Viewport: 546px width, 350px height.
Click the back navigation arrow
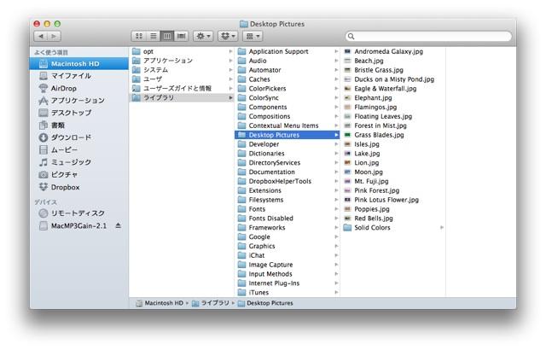click(x=40, y=37)
